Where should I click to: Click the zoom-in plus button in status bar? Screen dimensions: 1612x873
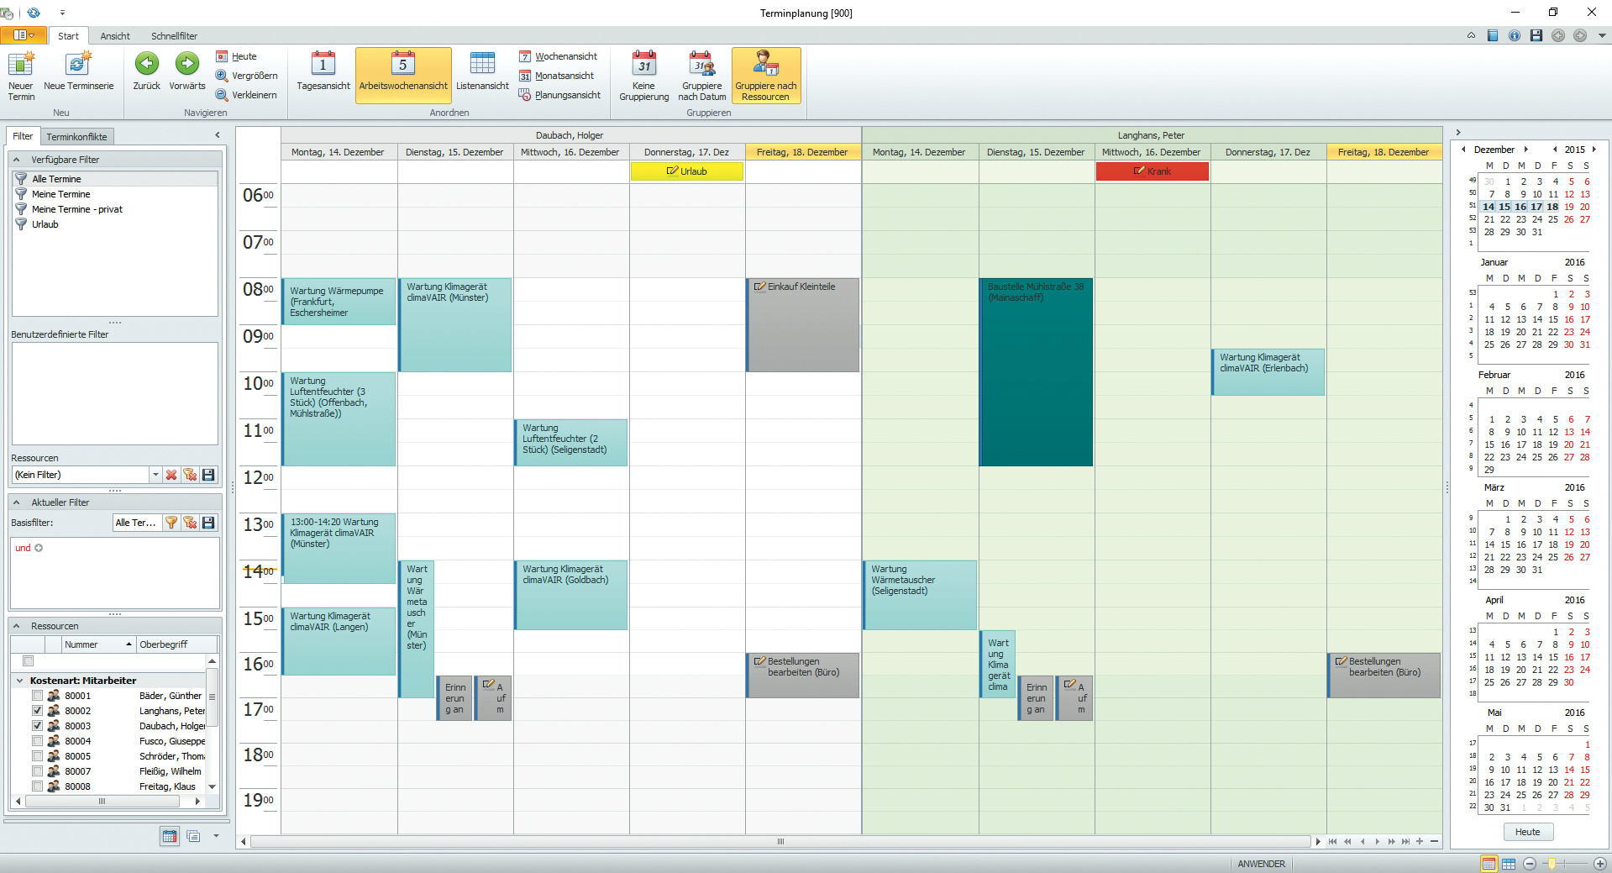(1600, 864)
